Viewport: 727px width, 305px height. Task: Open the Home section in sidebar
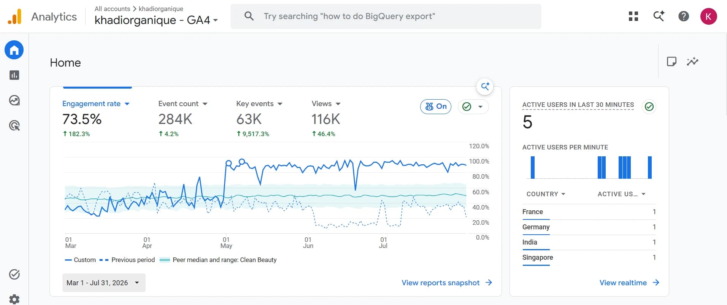(14, 50)
